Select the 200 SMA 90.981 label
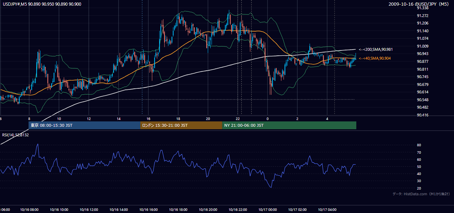The height and width of the screenshot is (213, 454). click(x=376, y=49)
